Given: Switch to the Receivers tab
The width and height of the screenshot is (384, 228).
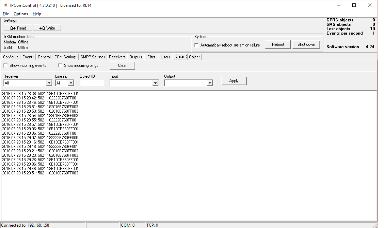Looking at the screenshot, I should pyautogui.click(x=117, y=57).
